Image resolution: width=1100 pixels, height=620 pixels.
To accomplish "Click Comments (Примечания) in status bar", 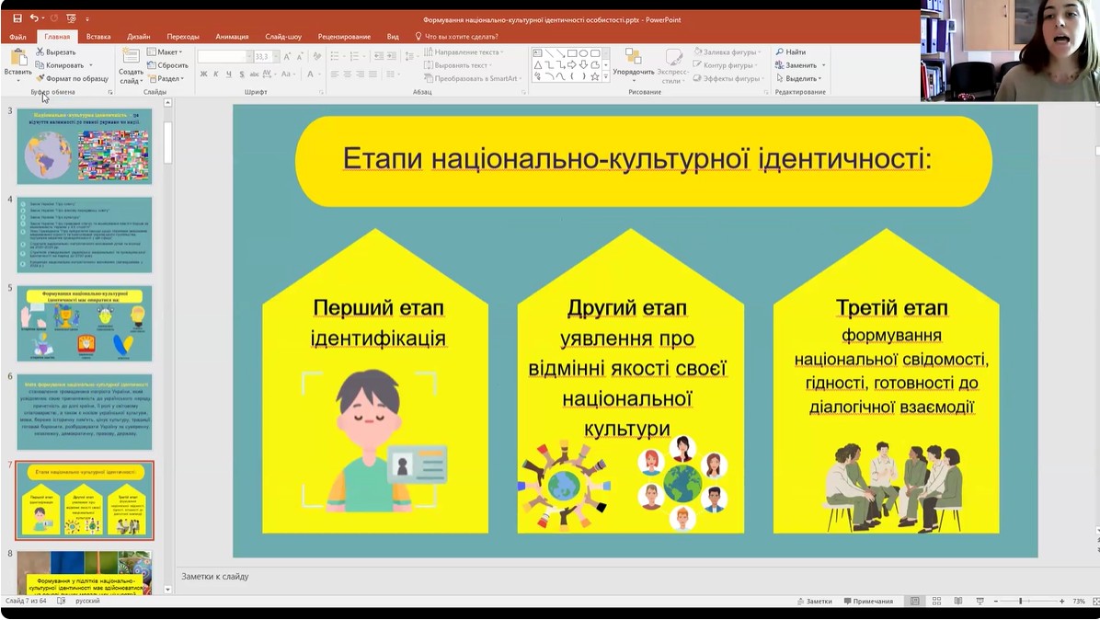I will 868,601.
